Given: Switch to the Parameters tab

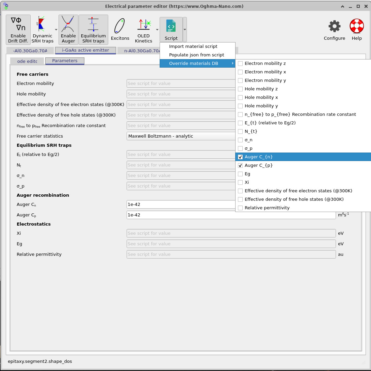Looking at the screenshot, I should tap(65, 61).
